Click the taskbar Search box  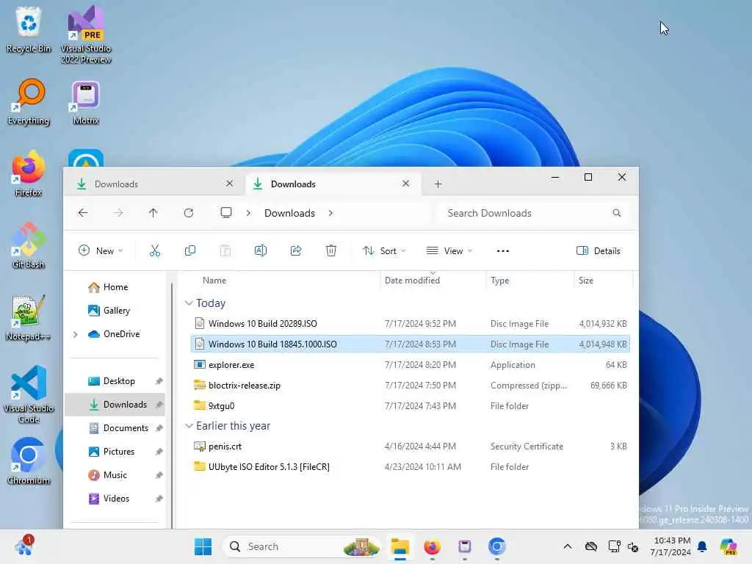click(x=302, y=546)
